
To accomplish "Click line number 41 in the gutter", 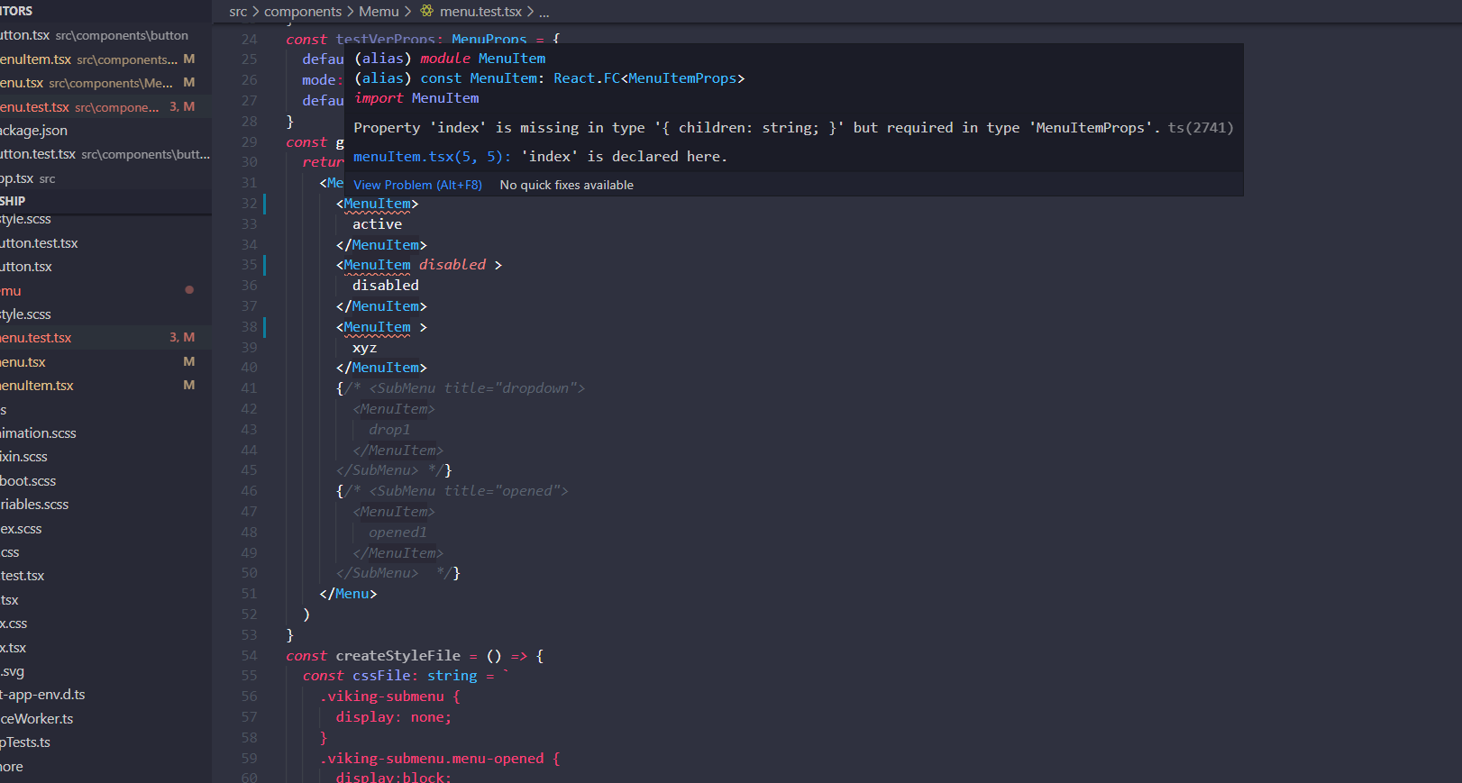I will coord(249,388).
